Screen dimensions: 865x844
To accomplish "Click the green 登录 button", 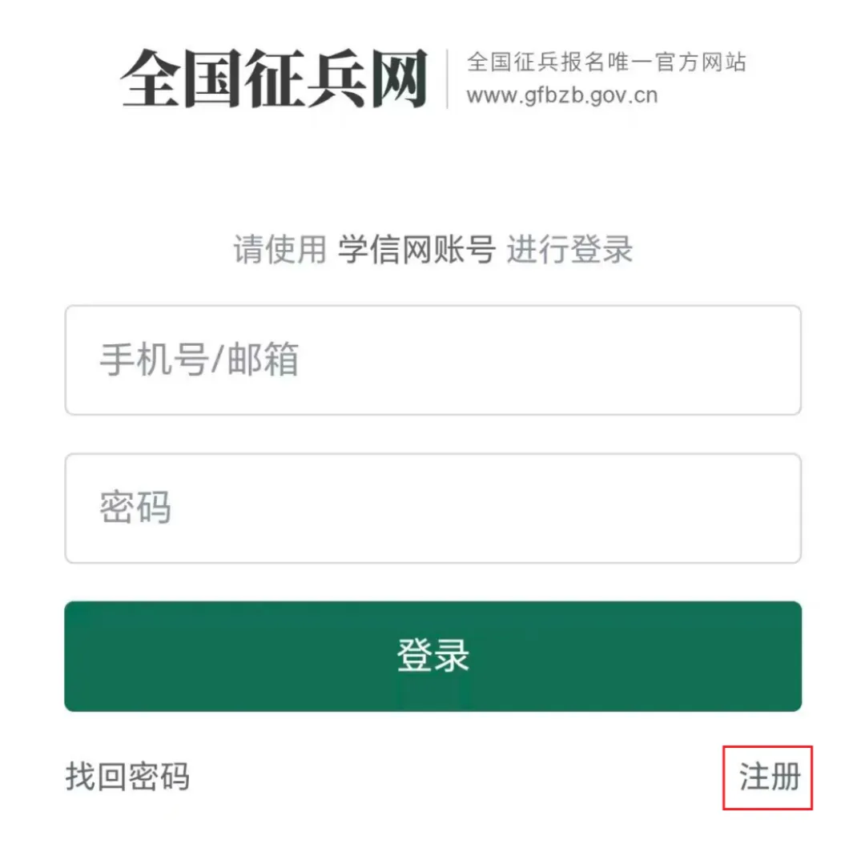I will (433, 656).
